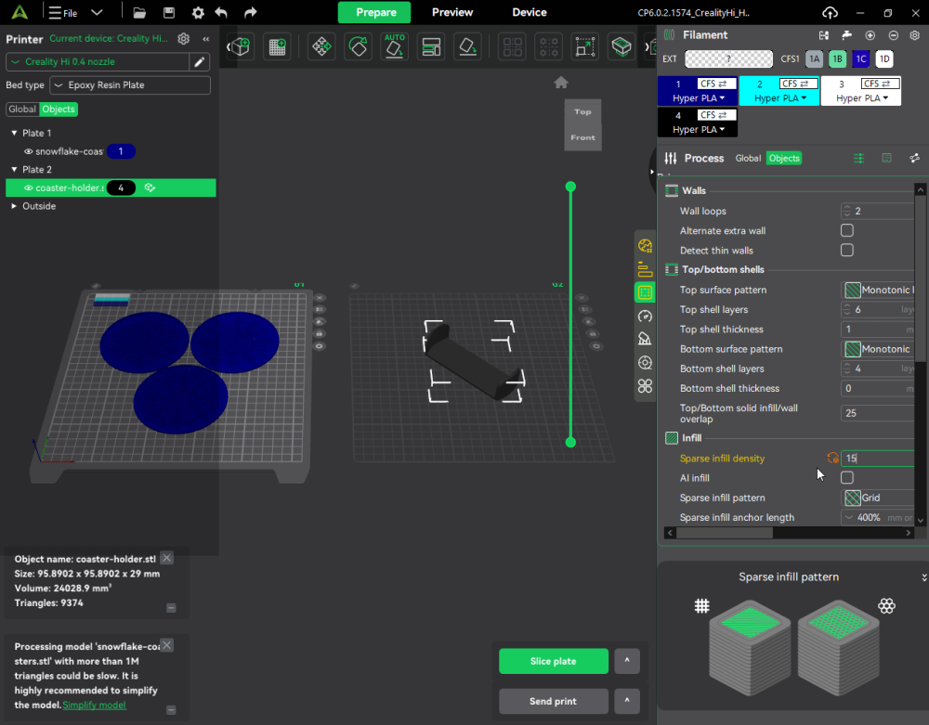Click the Slice plate button
This screenshot has height=725, width=929.
[553, 661]
